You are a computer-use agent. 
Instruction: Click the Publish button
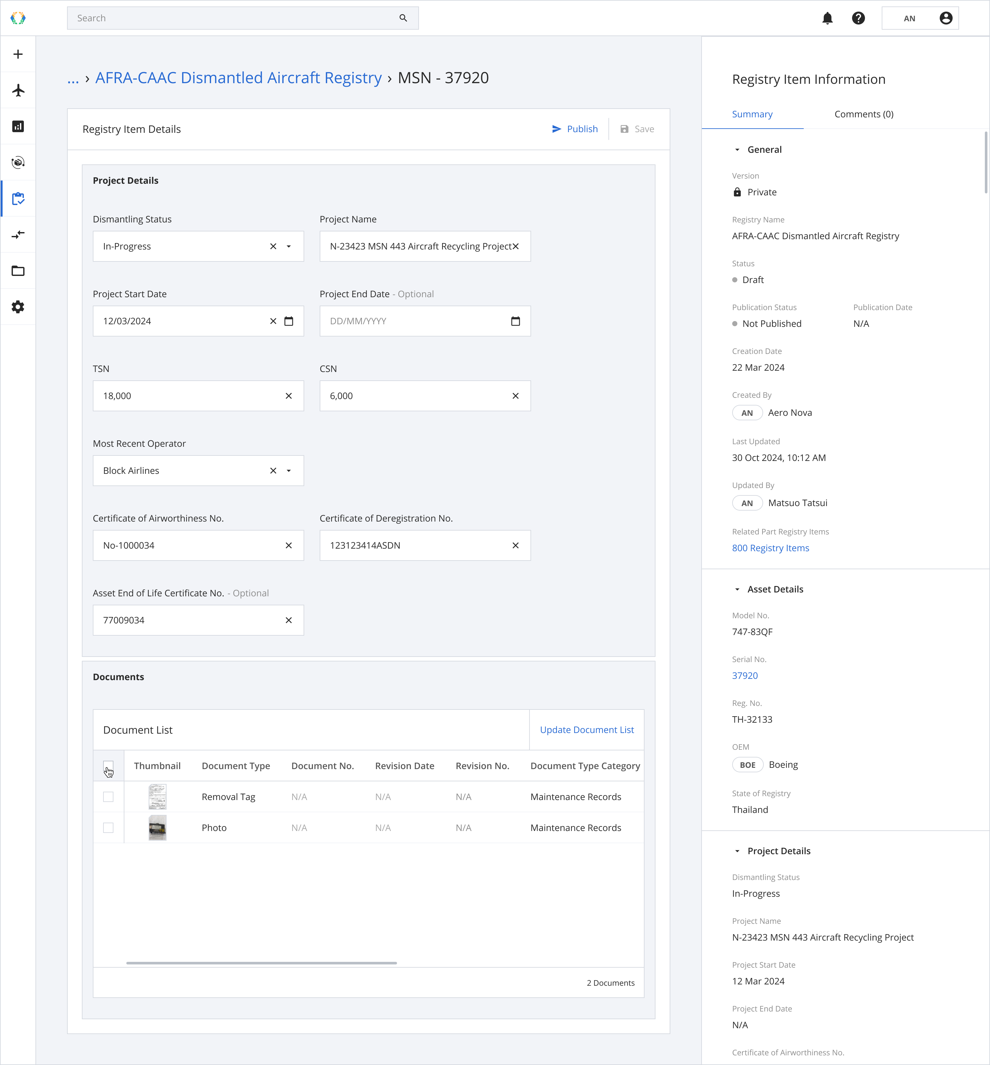[x=575, y=129]
